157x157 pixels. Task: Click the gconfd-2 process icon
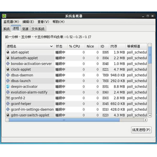tap(8, 98)
